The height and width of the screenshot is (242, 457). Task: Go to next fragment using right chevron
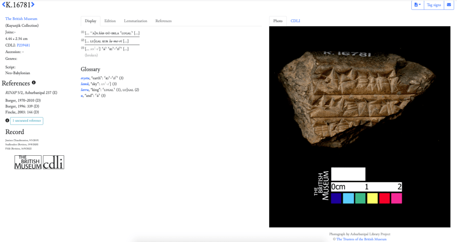[33, 5]
